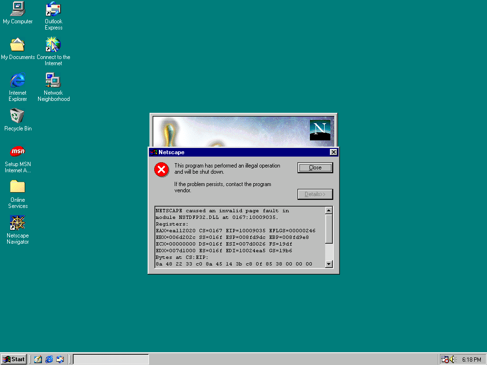The image size is (487, 365).
Task: Click the volume speaker tray icon
Action: [x=452, y=359]
